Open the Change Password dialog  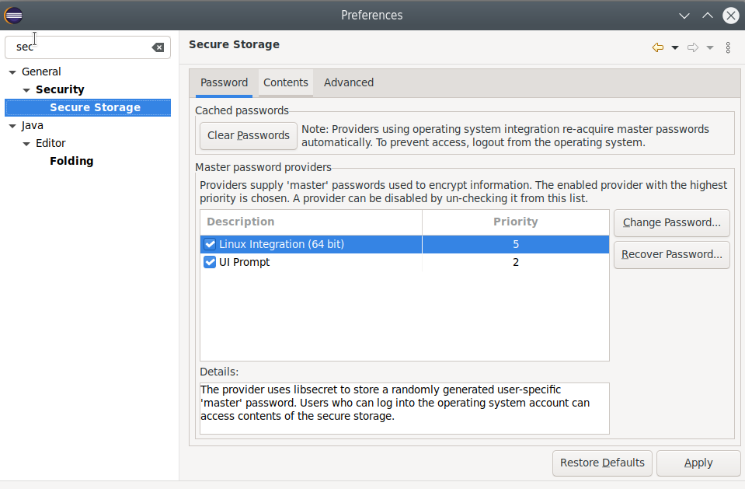671,222
